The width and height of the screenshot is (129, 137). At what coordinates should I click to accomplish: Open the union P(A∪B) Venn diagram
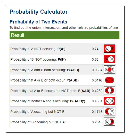(x=109, y=80)
